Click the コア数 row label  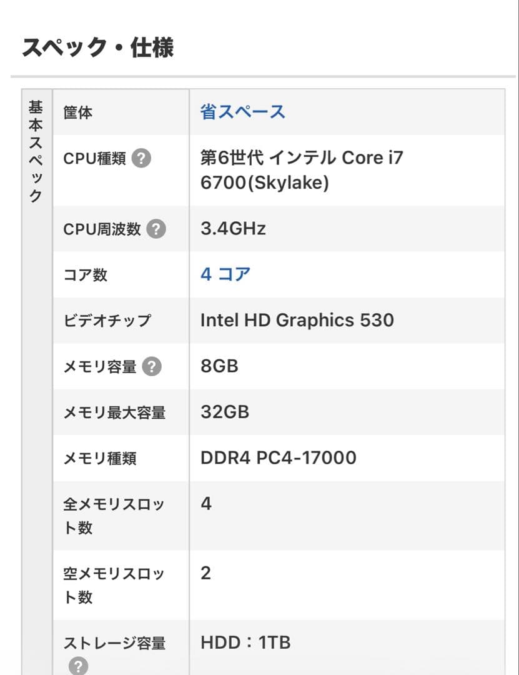pyautogui.click(x=84, y=274)
